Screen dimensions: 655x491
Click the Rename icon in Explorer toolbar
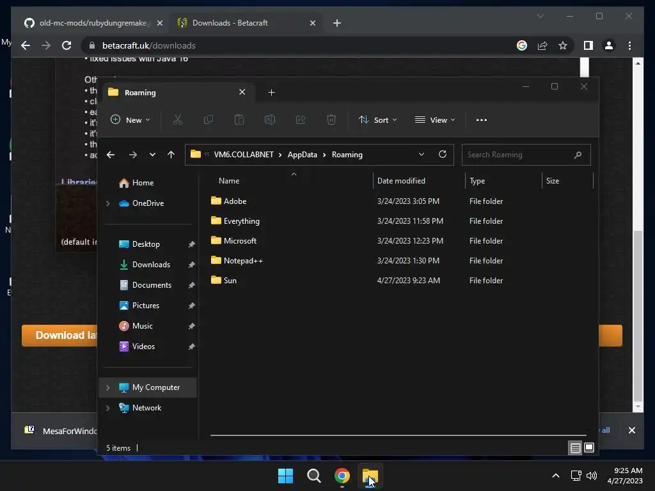tap(270, 120)
